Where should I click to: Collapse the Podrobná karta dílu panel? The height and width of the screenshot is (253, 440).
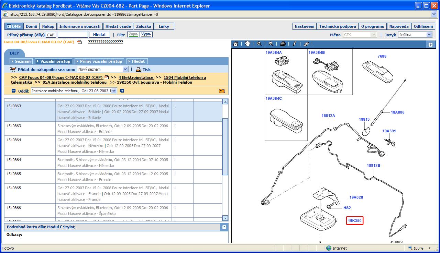tap(224, 227)
